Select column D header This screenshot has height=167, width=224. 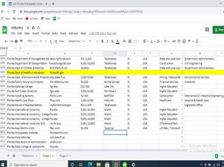click(115, 54)
